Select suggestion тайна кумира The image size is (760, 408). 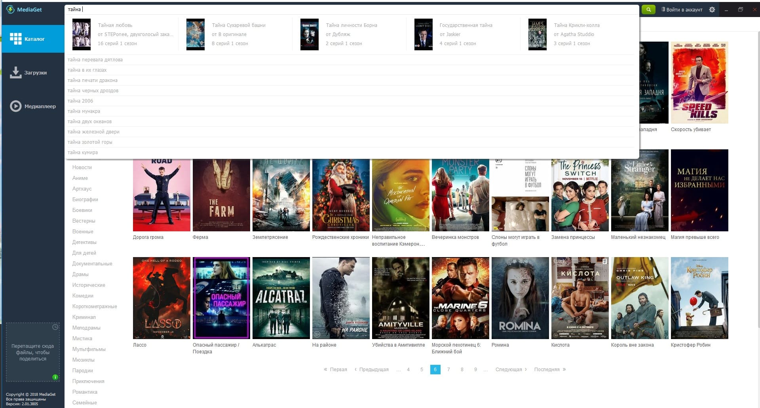click(351, 153)
